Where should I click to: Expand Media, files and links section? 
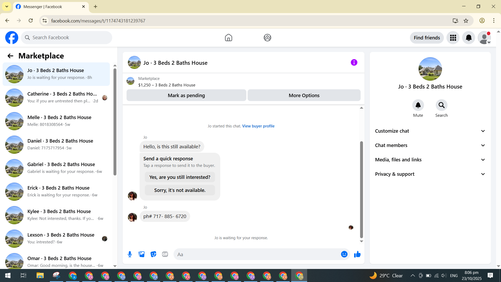coord(430,160)
